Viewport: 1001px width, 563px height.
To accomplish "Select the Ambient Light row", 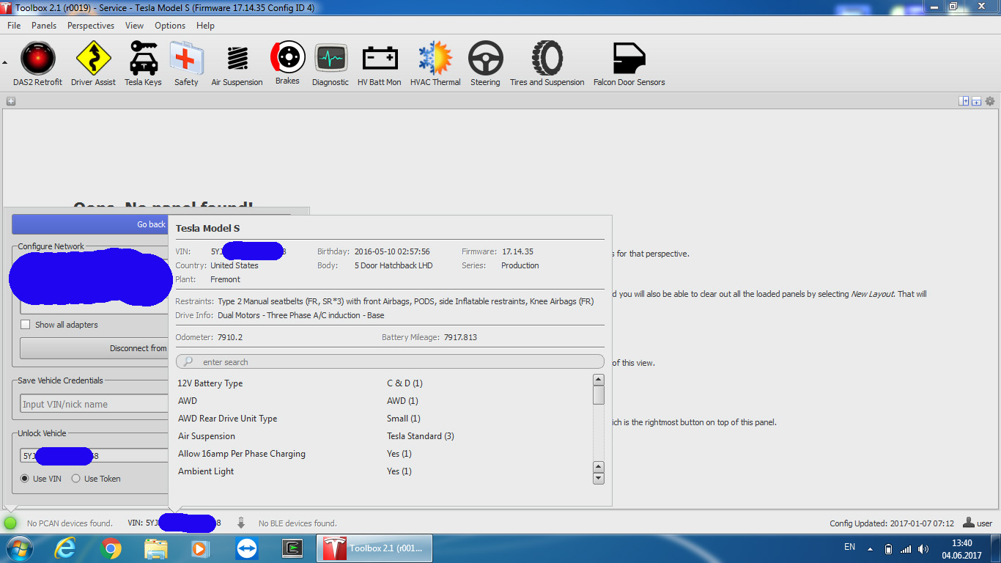I will 383,471.
